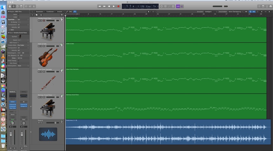Open Smart Controls dial button

(26, 6)
